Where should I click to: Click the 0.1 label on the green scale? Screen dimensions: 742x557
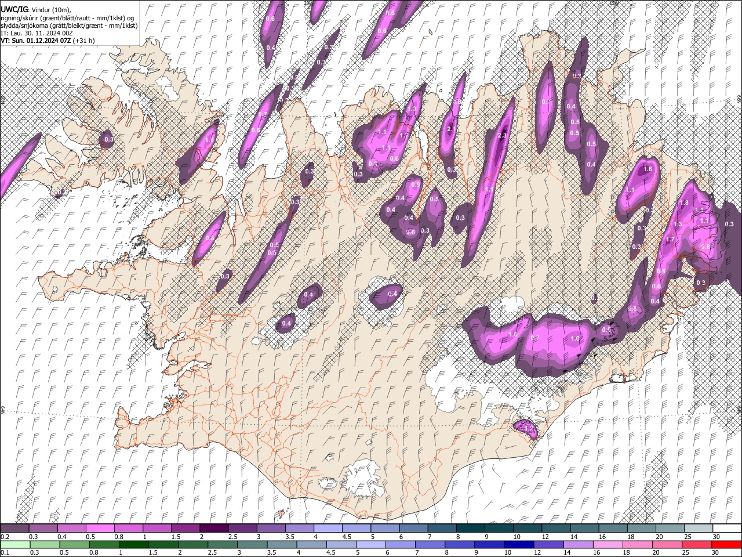5,553
